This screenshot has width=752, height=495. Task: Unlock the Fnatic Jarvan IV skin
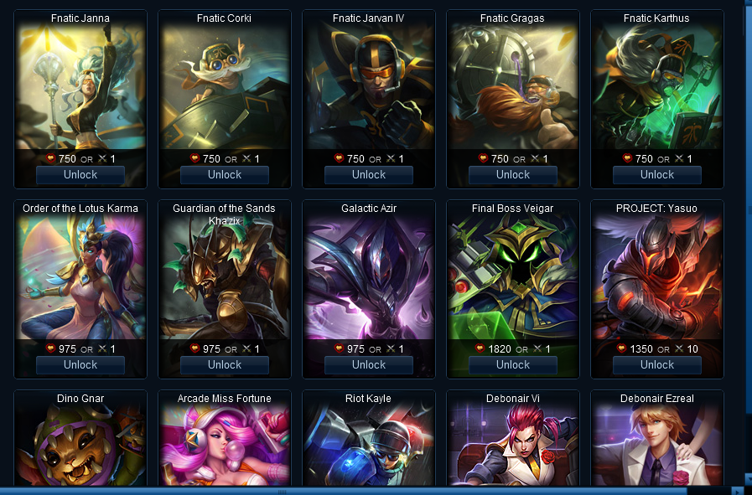click(368, 175)
